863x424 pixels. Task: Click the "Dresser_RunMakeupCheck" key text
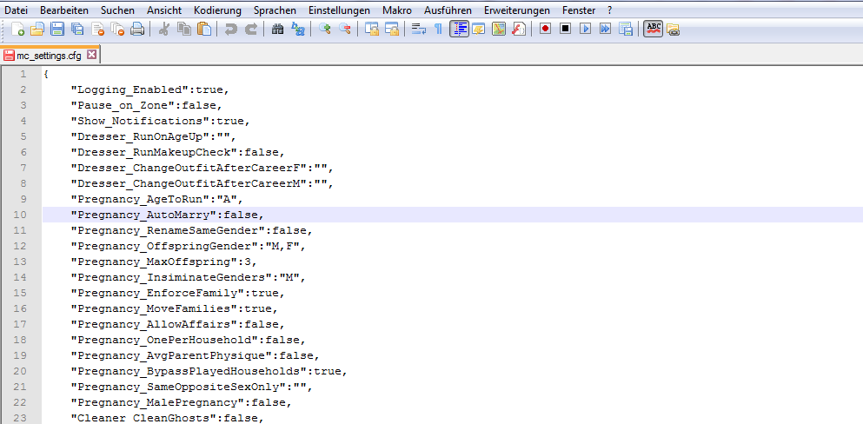click(x=155, y=152)
